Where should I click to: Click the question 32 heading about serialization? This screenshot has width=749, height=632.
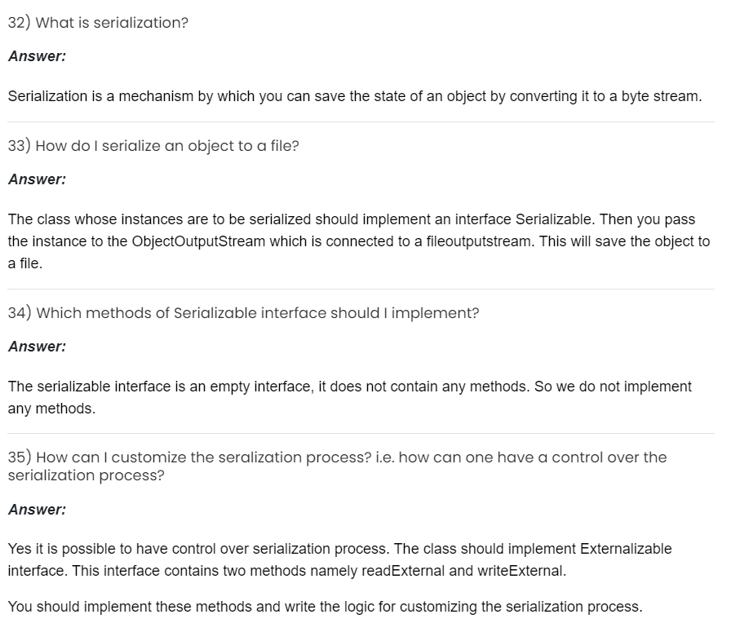pos(98,23)
